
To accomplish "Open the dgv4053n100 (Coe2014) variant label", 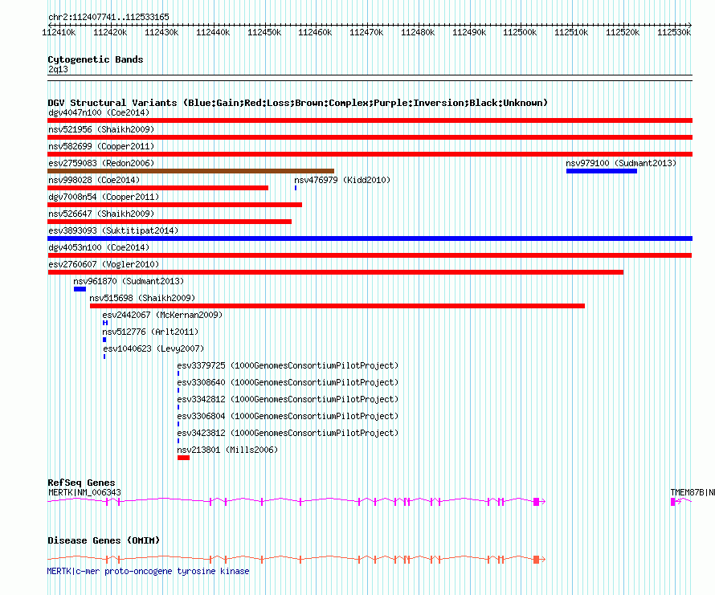I will pos(99,247).
